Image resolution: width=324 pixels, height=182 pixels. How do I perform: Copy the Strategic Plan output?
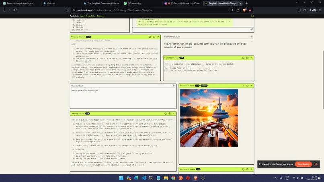point(166,114)
